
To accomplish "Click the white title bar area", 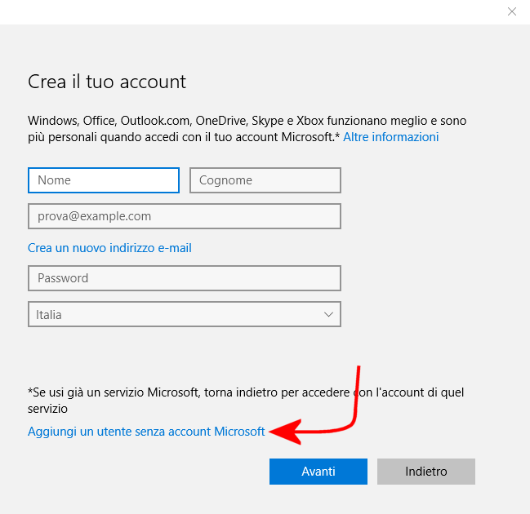I will tap(245, 11).
